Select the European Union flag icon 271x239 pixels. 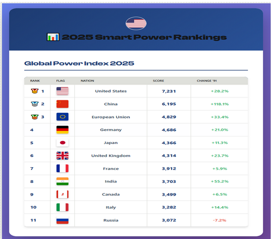[62, 117]
